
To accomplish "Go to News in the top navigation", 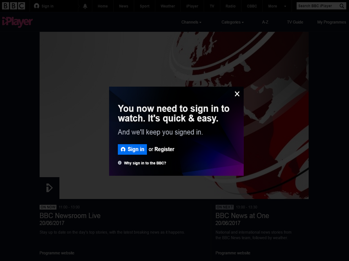I will [124, 6].
